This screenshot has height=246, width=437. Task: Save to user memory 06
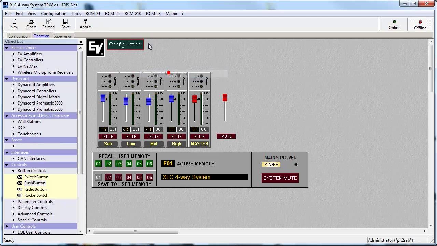[150, 177]
